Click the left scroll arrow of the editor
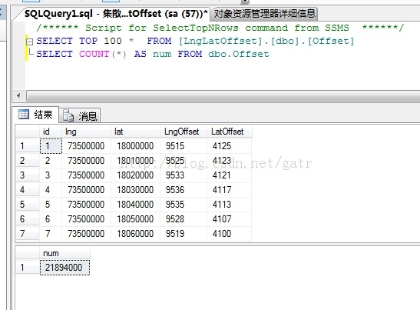This screenshot has height=310, width=420. tap(18, 95)
